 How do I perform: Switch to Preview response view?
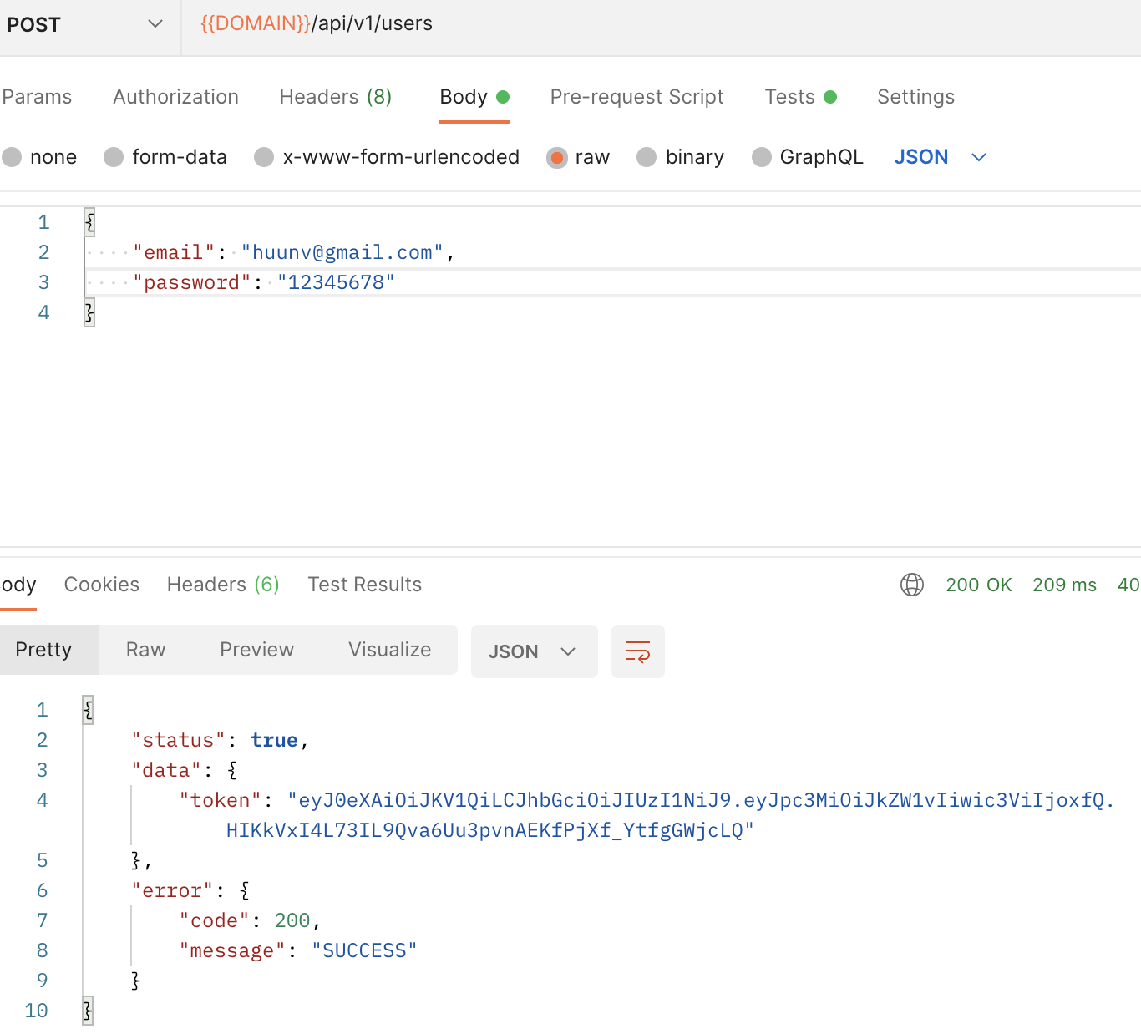pyautogui.click(x=256, y=650)
